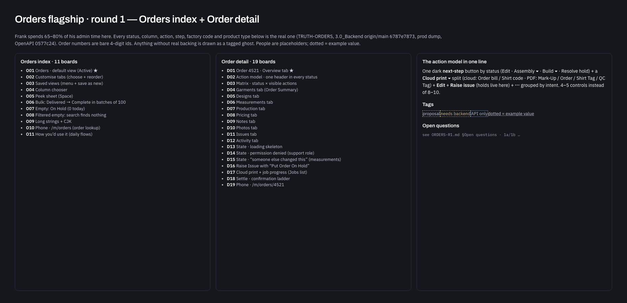Open D09 Notes tab entry
Viewport: 627px width, 303px height.
[241, 122]
